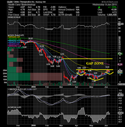The width and height of the screenshot is (125, 127).
Task: Click the Wednesday 8-Jun-2016 date
Action: 105,4
